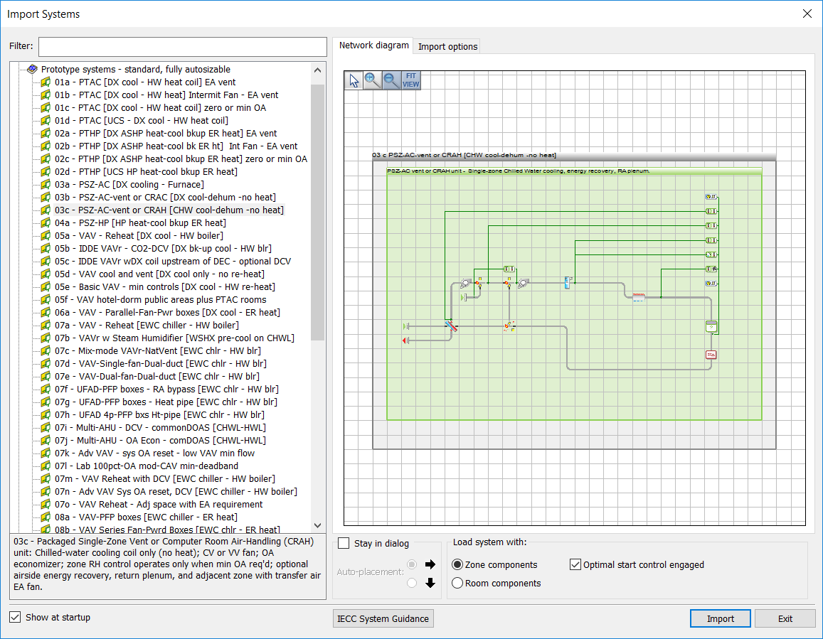This screenshot has width=823, height=639.
Task: Click the system list scroll down arrow
Action: (318, 525)
